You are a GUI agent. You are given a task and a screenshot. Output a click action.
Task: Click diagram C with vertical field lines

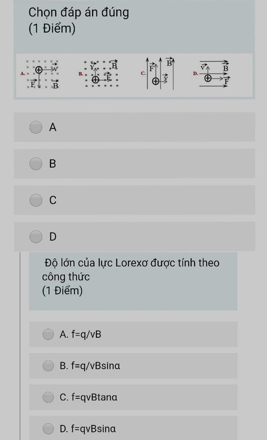pyautogui.click(x=158, y=73)
